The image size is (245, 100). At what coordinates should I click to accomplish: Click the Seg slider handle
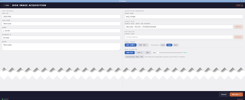pos(158,53)
